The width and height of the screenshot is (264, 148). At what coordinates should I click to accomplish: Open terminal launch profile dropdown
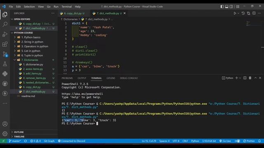pos(240,78)
